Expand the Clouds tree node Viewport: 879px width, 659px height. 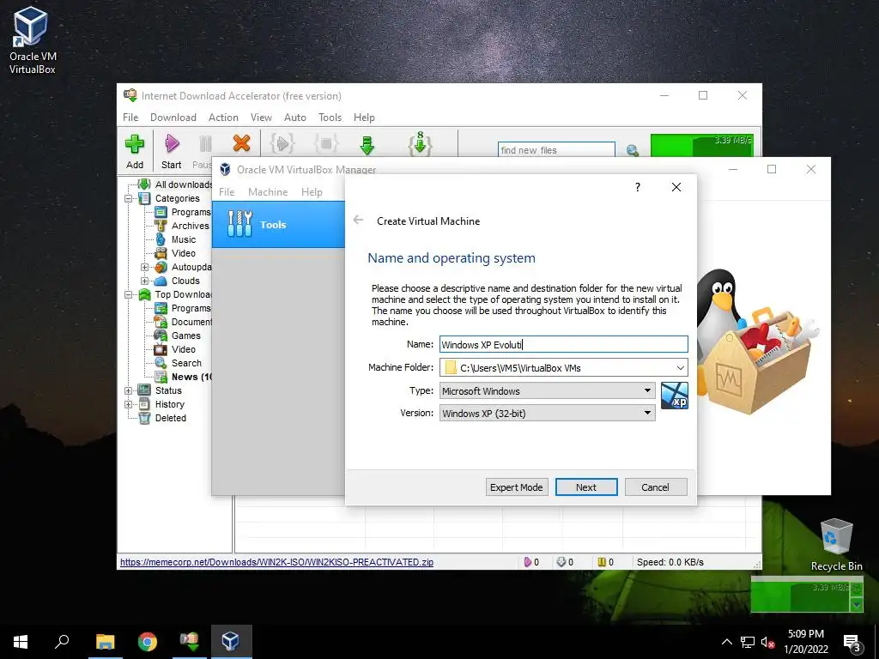click(x=144, y=281)
